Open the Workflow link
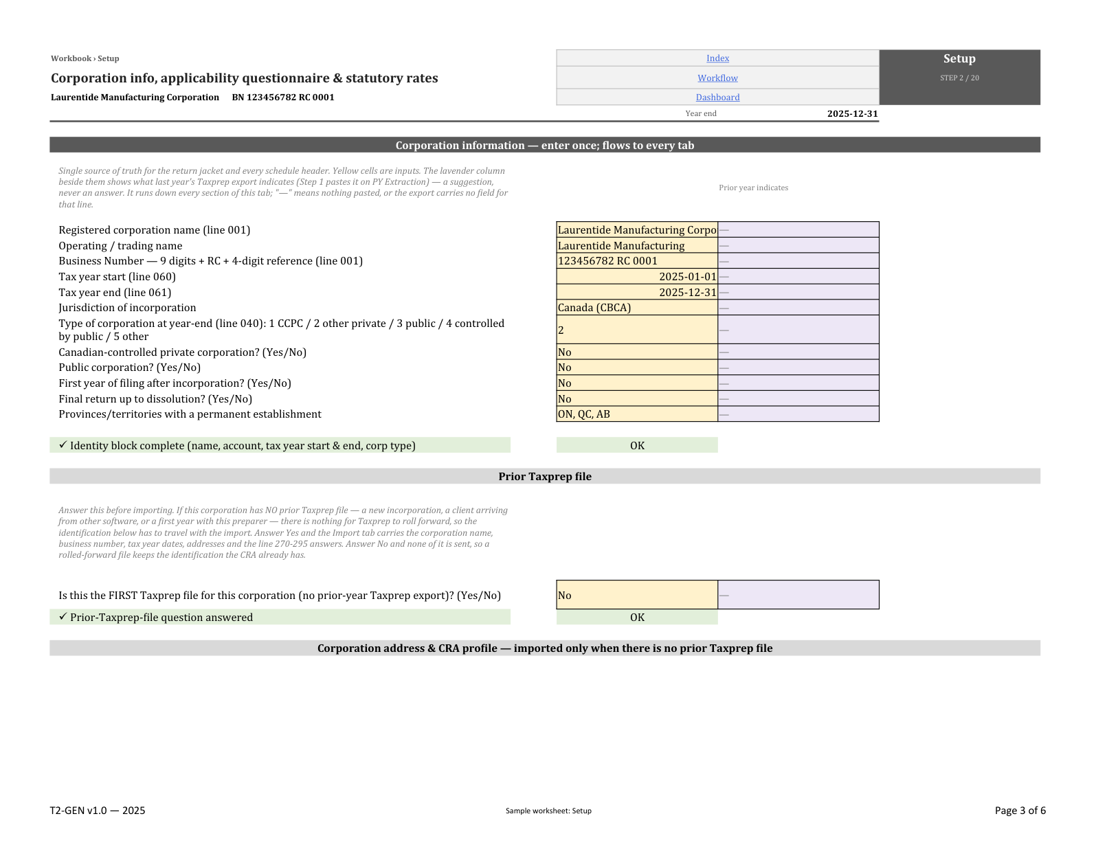Screen dimensions: 1096x847 [717, 78]
